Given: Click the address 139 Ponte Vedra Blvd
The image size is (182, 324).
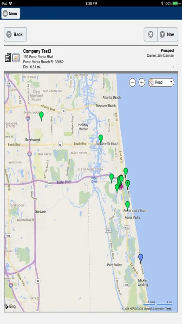Looking at the screenshot, I should [38, 57].
